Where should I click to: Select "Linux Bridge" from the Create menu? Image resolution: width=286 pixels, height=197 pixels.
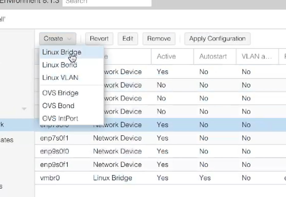[61, 52]
